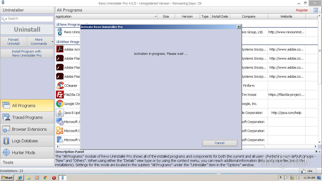
Task: Click the Browser Extensions sidebar icon
Action: 6,129
